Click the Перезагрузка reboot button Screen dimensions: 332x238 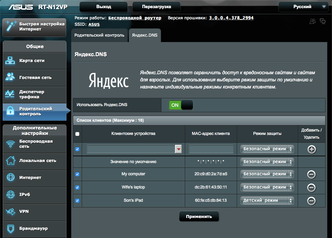[x=156, y=7]
